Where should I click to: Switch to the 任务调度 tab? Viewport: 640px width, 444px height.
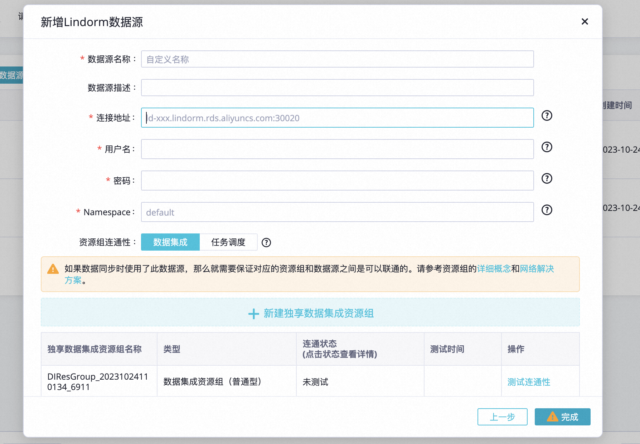click(228, 242)
